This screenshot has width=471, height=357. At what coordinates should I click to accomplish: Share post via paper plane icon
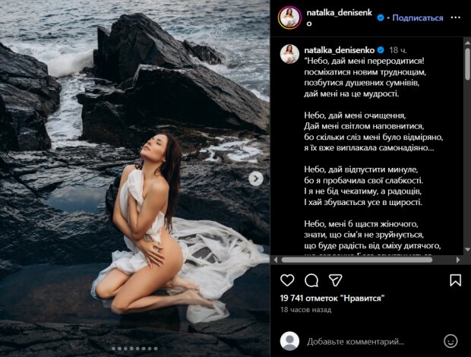(x=335, y=280)
